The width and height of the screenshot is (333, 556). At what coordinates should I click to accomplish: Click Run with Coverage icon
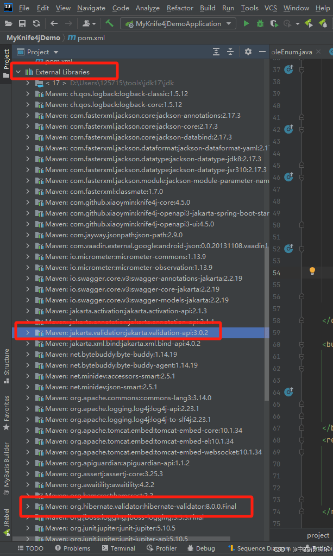[274, 24]
